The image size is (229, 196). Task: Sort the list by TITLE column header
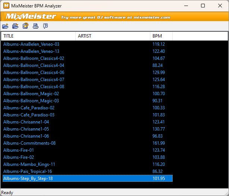(x=38, y=36)
